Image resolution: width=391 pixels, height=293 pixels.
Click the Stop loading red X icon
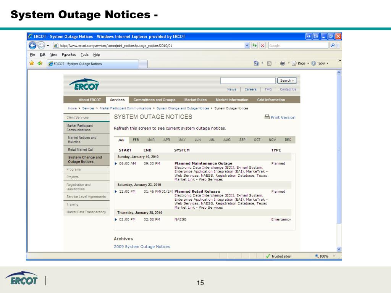262,45
